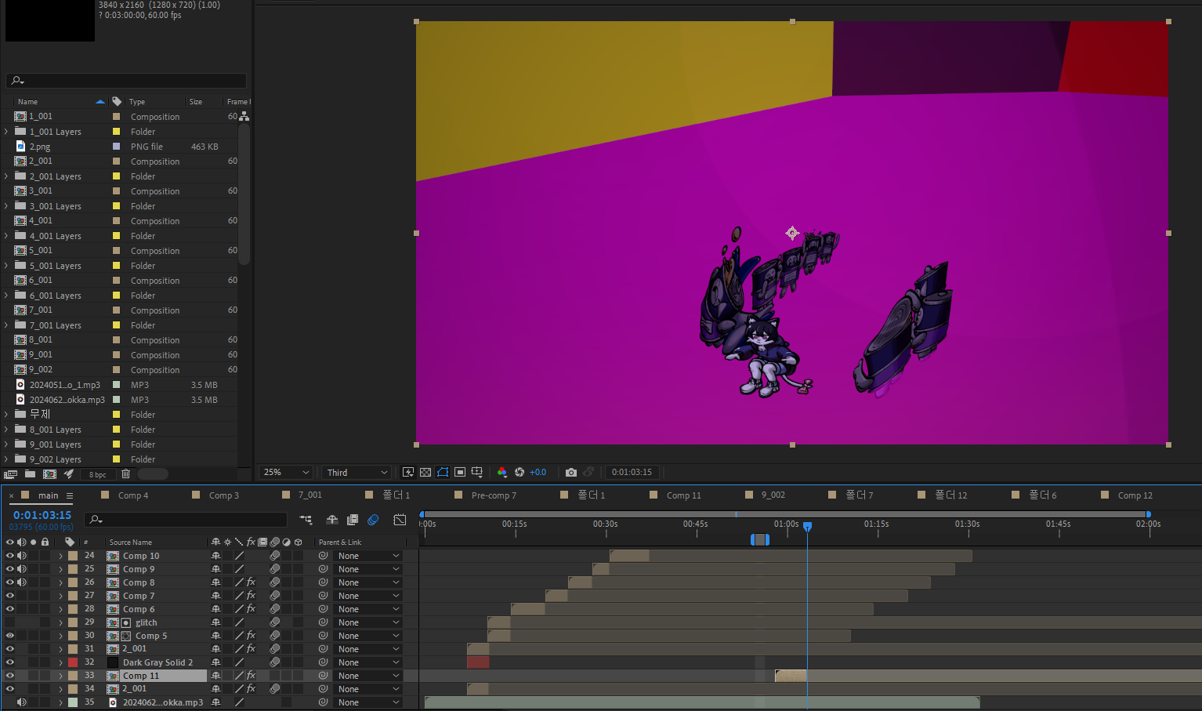Click the viewer timecode 0:01:03:15
Viewport: 1202px width, 711px height.
632,472
